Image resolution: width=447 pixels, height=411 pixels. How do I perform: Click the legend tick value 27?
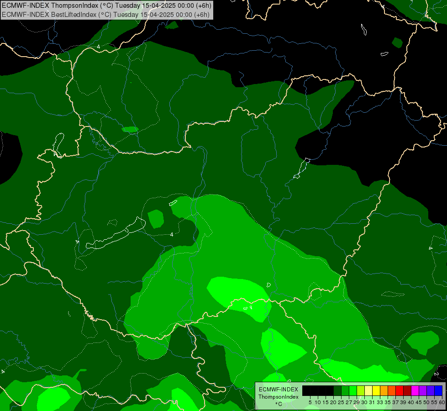point(349,402)
